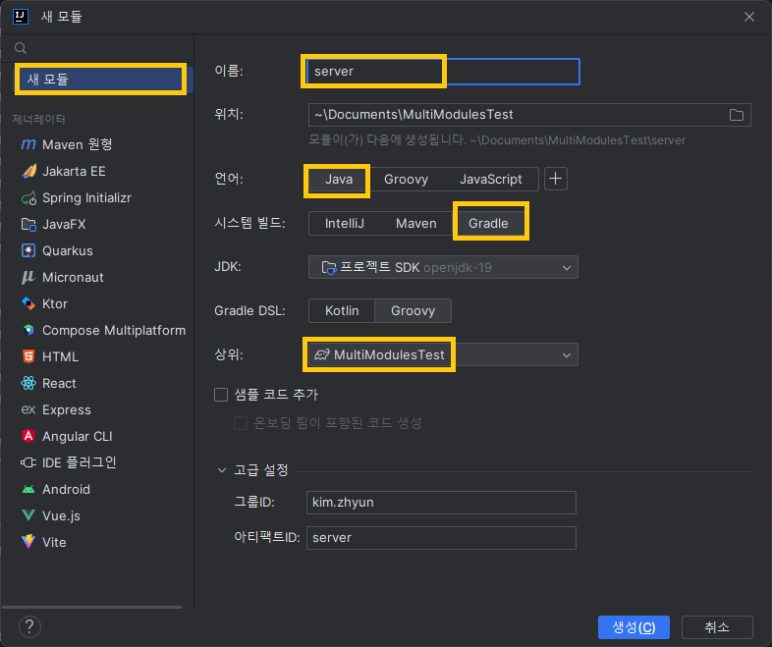Viewport: 772px width, 647px height.
Task: Select the Express generator icon
Action: (28, 409)
